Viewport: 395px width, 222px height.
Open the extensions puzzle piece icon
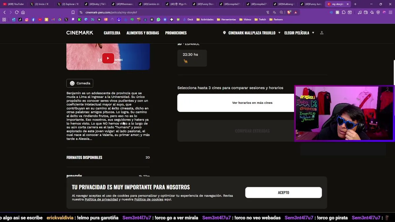point(343,12)
